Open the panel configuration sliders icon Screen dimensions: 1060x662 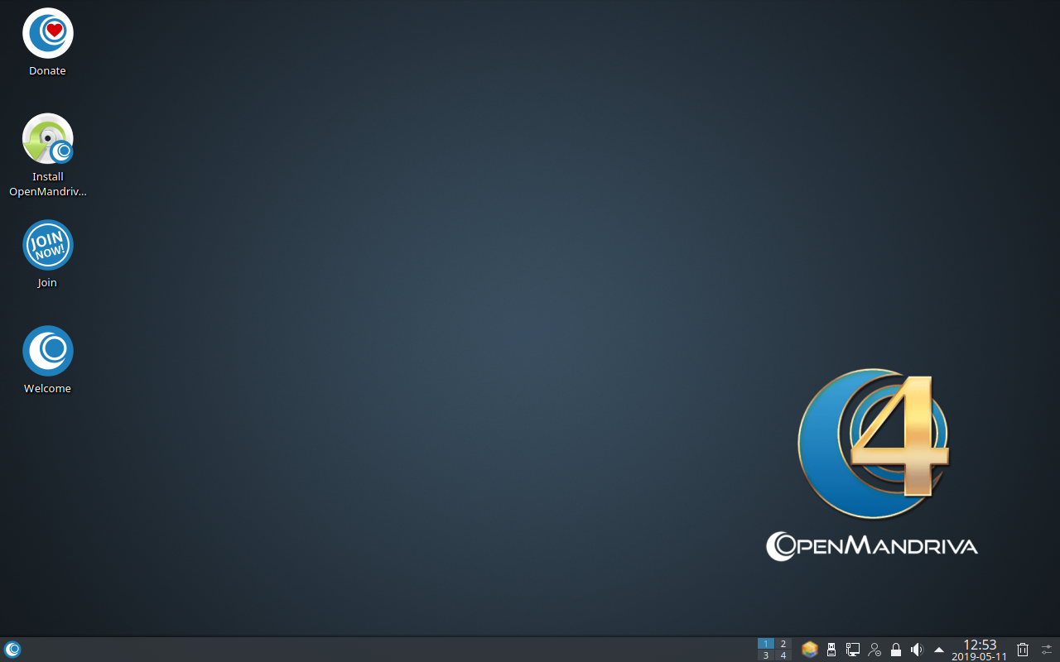1047,650
